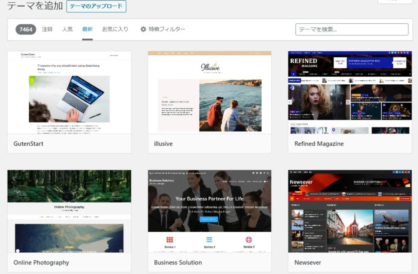The image size is (418, 274).
Task: Select the 最新 tab
Action: coord(88,29)
